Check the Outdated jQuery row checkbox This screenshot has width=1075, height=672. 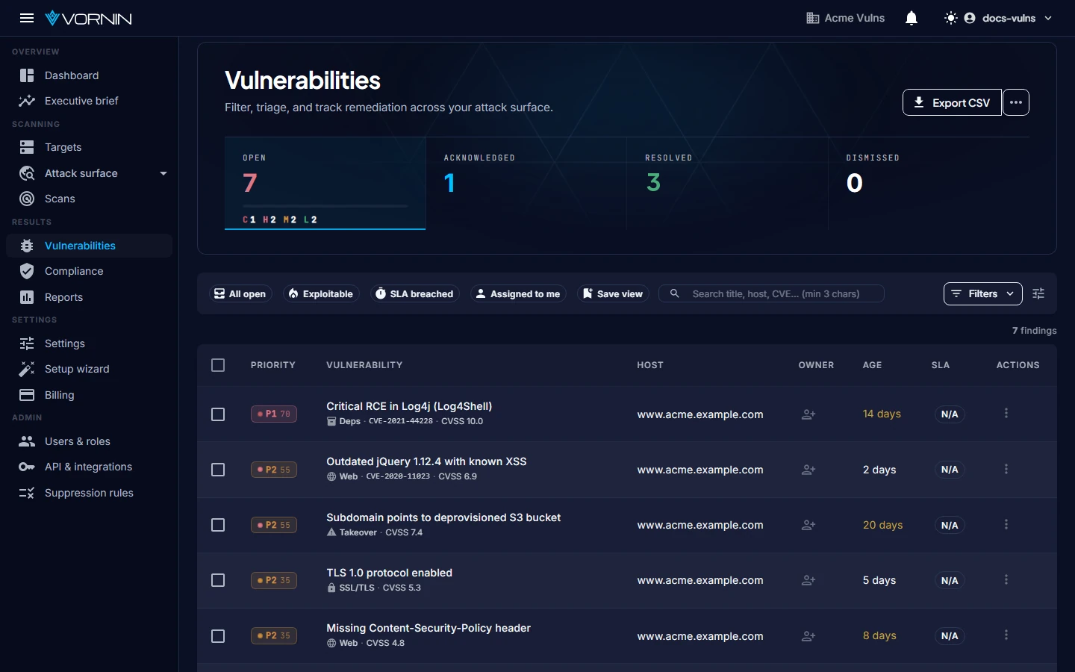[218, 470]
